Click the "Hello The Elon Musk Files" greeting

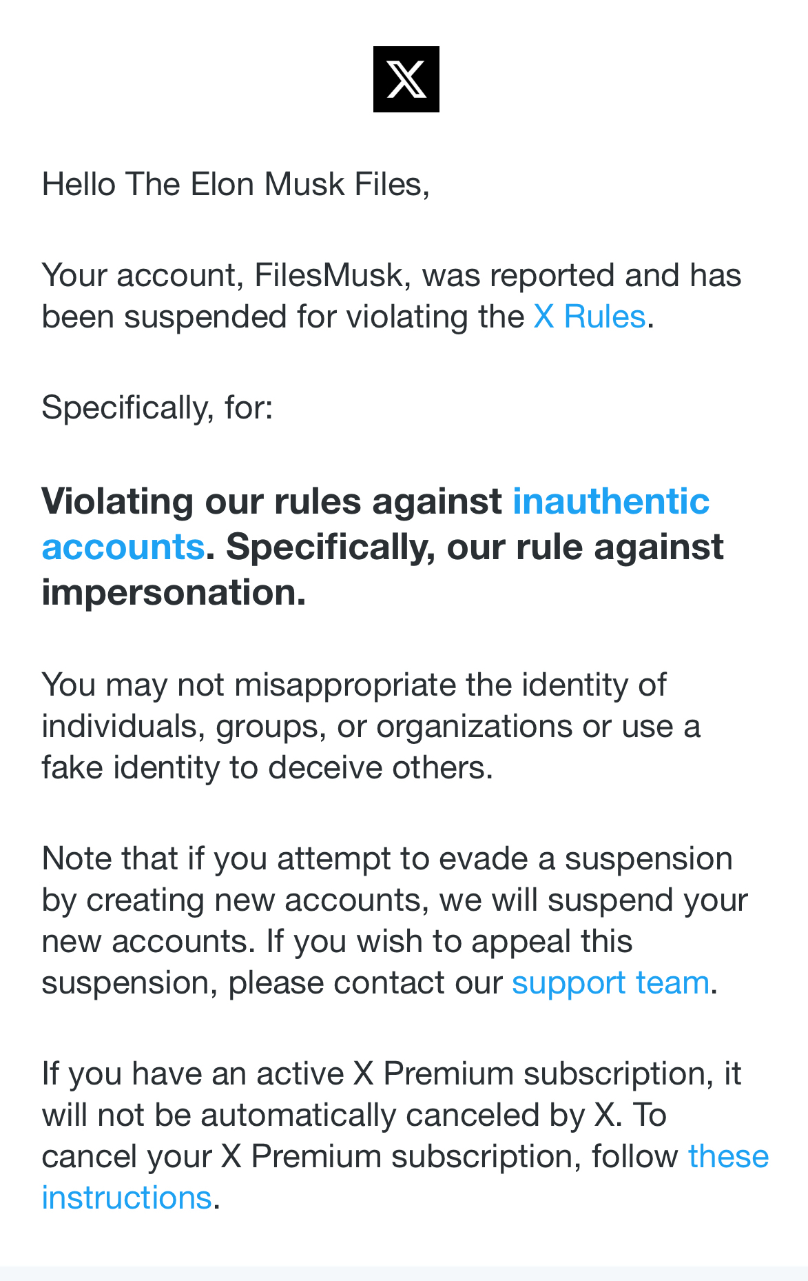tap(236, 185)
